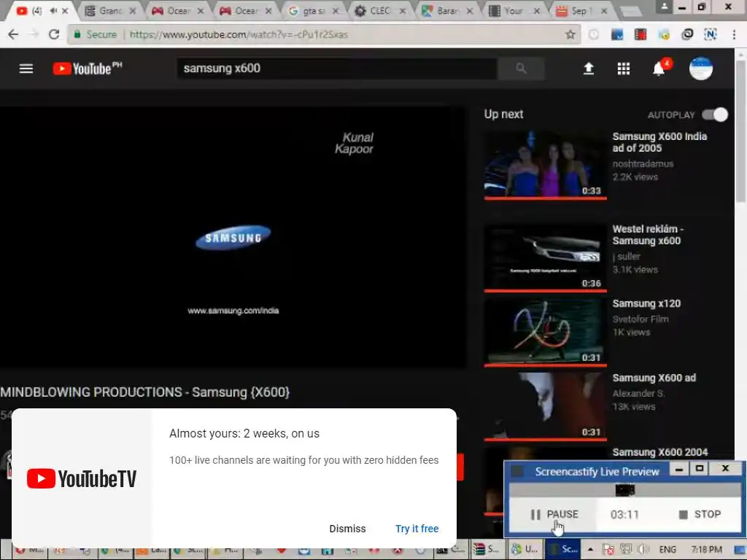Click the noshtradamus channel name
The width and height of the screenshot is (747, 560).
click(x=643, y=164)
